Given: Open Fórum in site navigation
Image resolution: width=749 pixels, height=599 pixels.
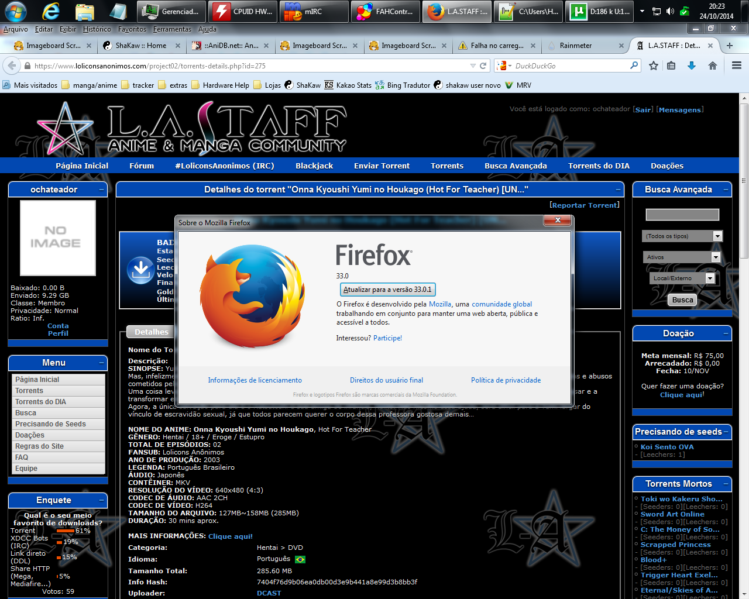Looking at the screenshot, I should 142,166.
